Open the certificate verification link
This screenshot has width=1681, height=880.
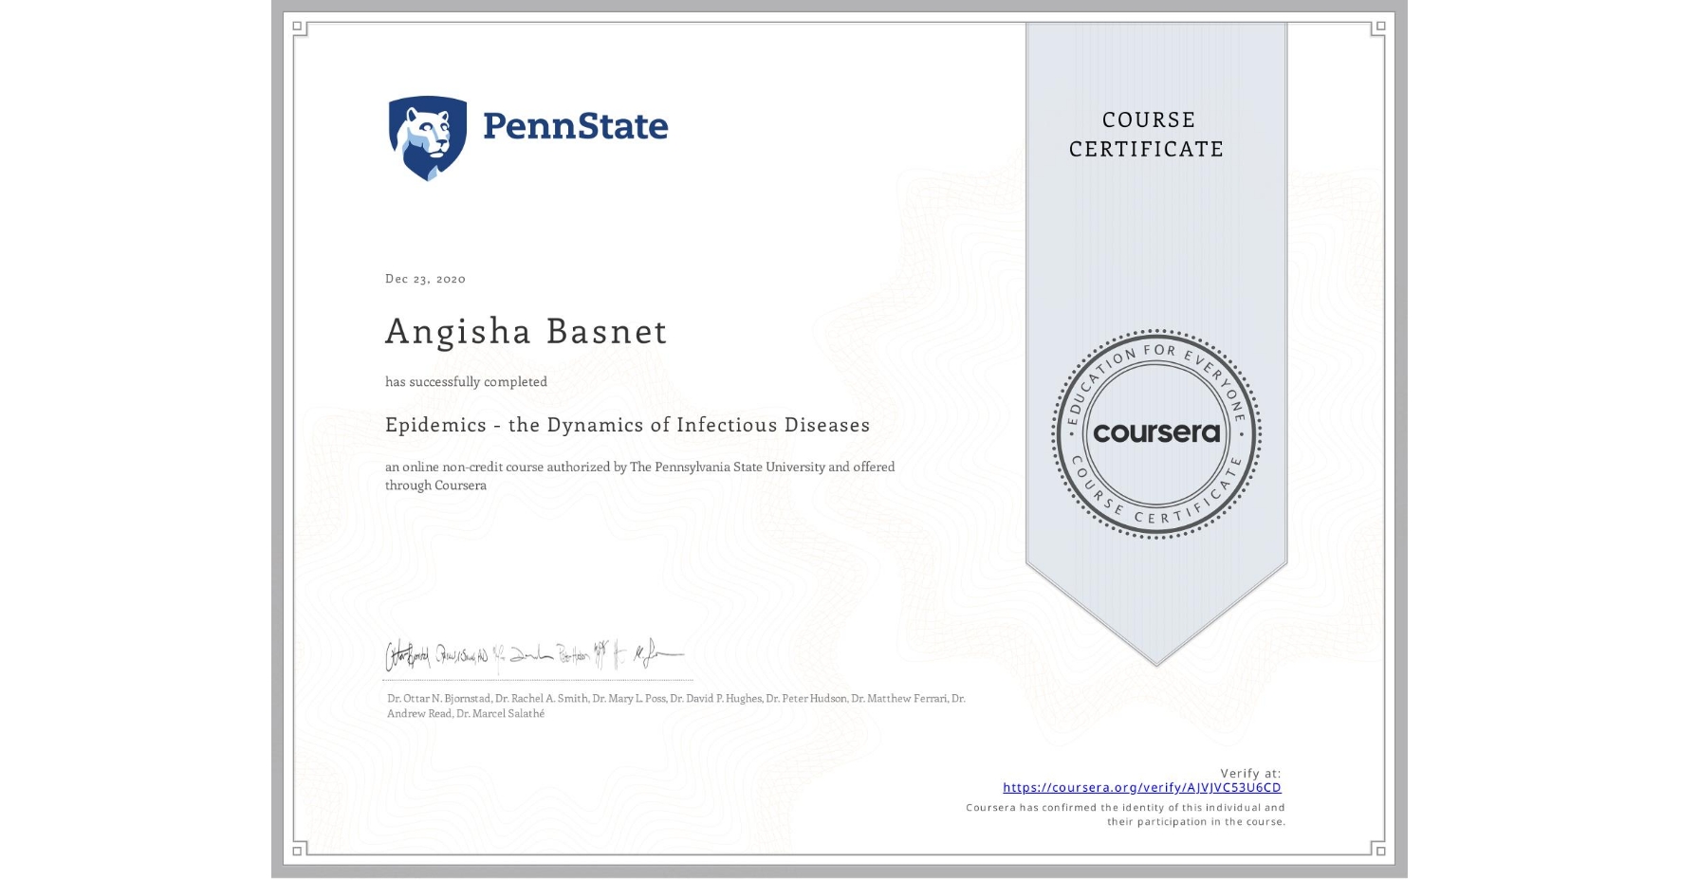[x=1141, y=787]
